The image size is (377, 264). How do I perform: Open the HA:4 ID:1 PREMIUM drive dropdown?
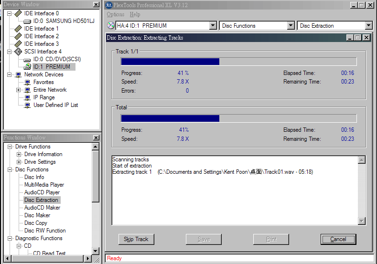pos(213,26)
